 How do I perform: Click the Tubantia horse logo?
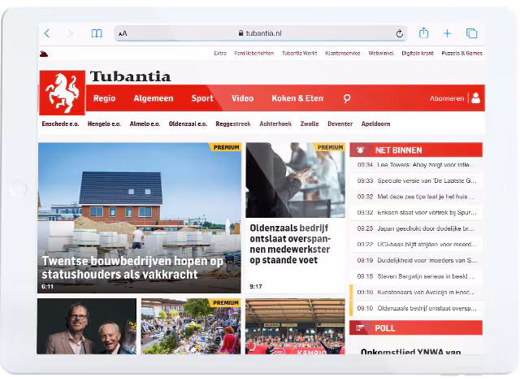(x=62, y=92)
